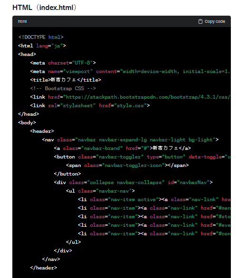This screenshot has width=238, height=278.
Task: Click the nav-item line with href="#eve
Action: tap(154, 225)
